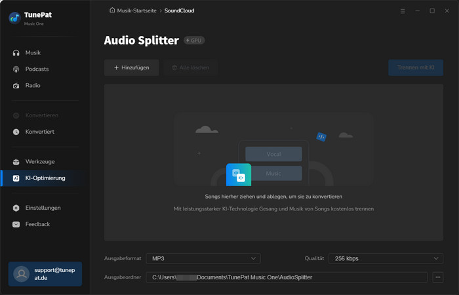The image size is (459, 295).
Task: Click the SoundCloud breadcrumb
Action: (179, 10)
